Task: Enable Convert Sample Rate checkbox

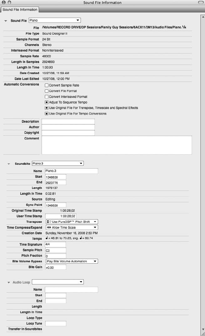Action: [x=46, y=85]
